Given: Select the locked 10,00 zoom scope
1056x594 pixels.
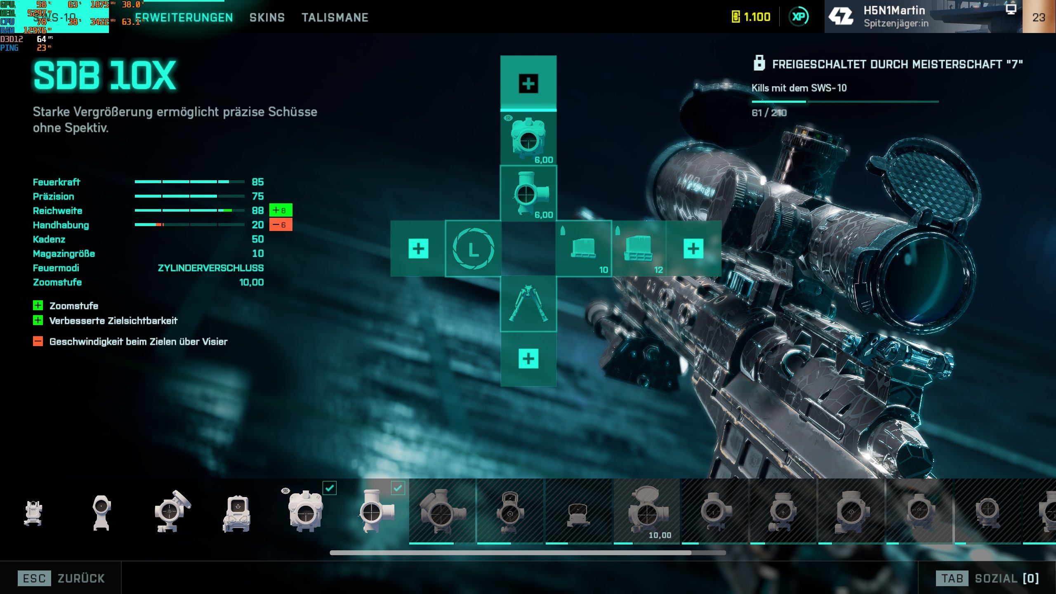Looking at the screenshot, I should tap(646, 511).
